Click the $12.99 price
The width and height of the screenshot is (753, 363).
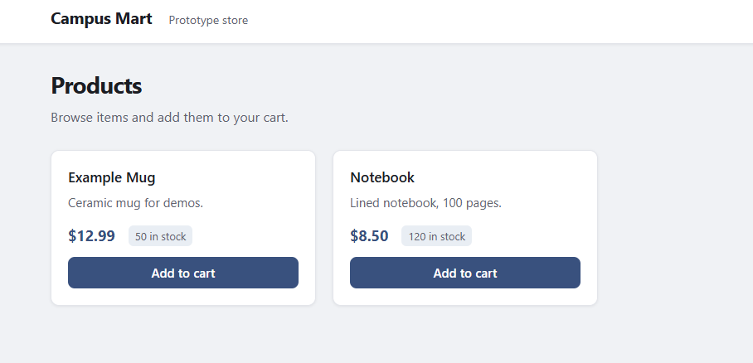pos(91,236)
